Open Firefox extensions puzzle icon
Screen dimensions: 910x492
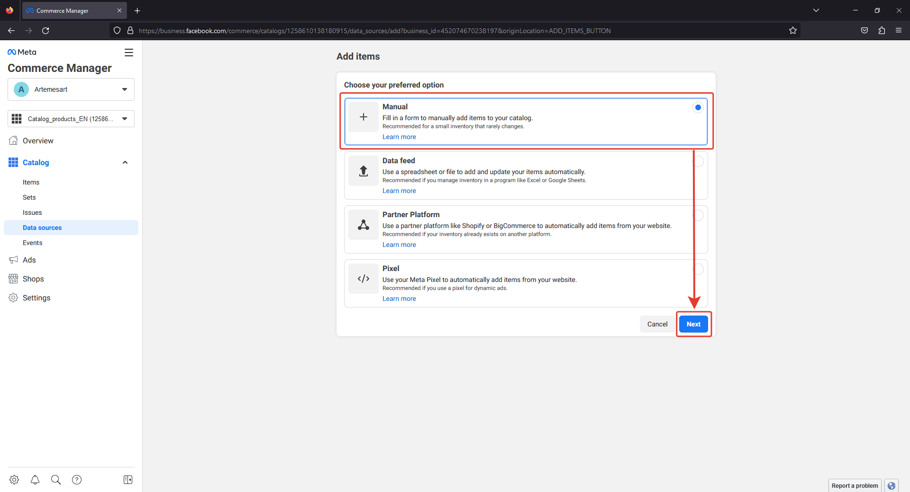[882, 31]
